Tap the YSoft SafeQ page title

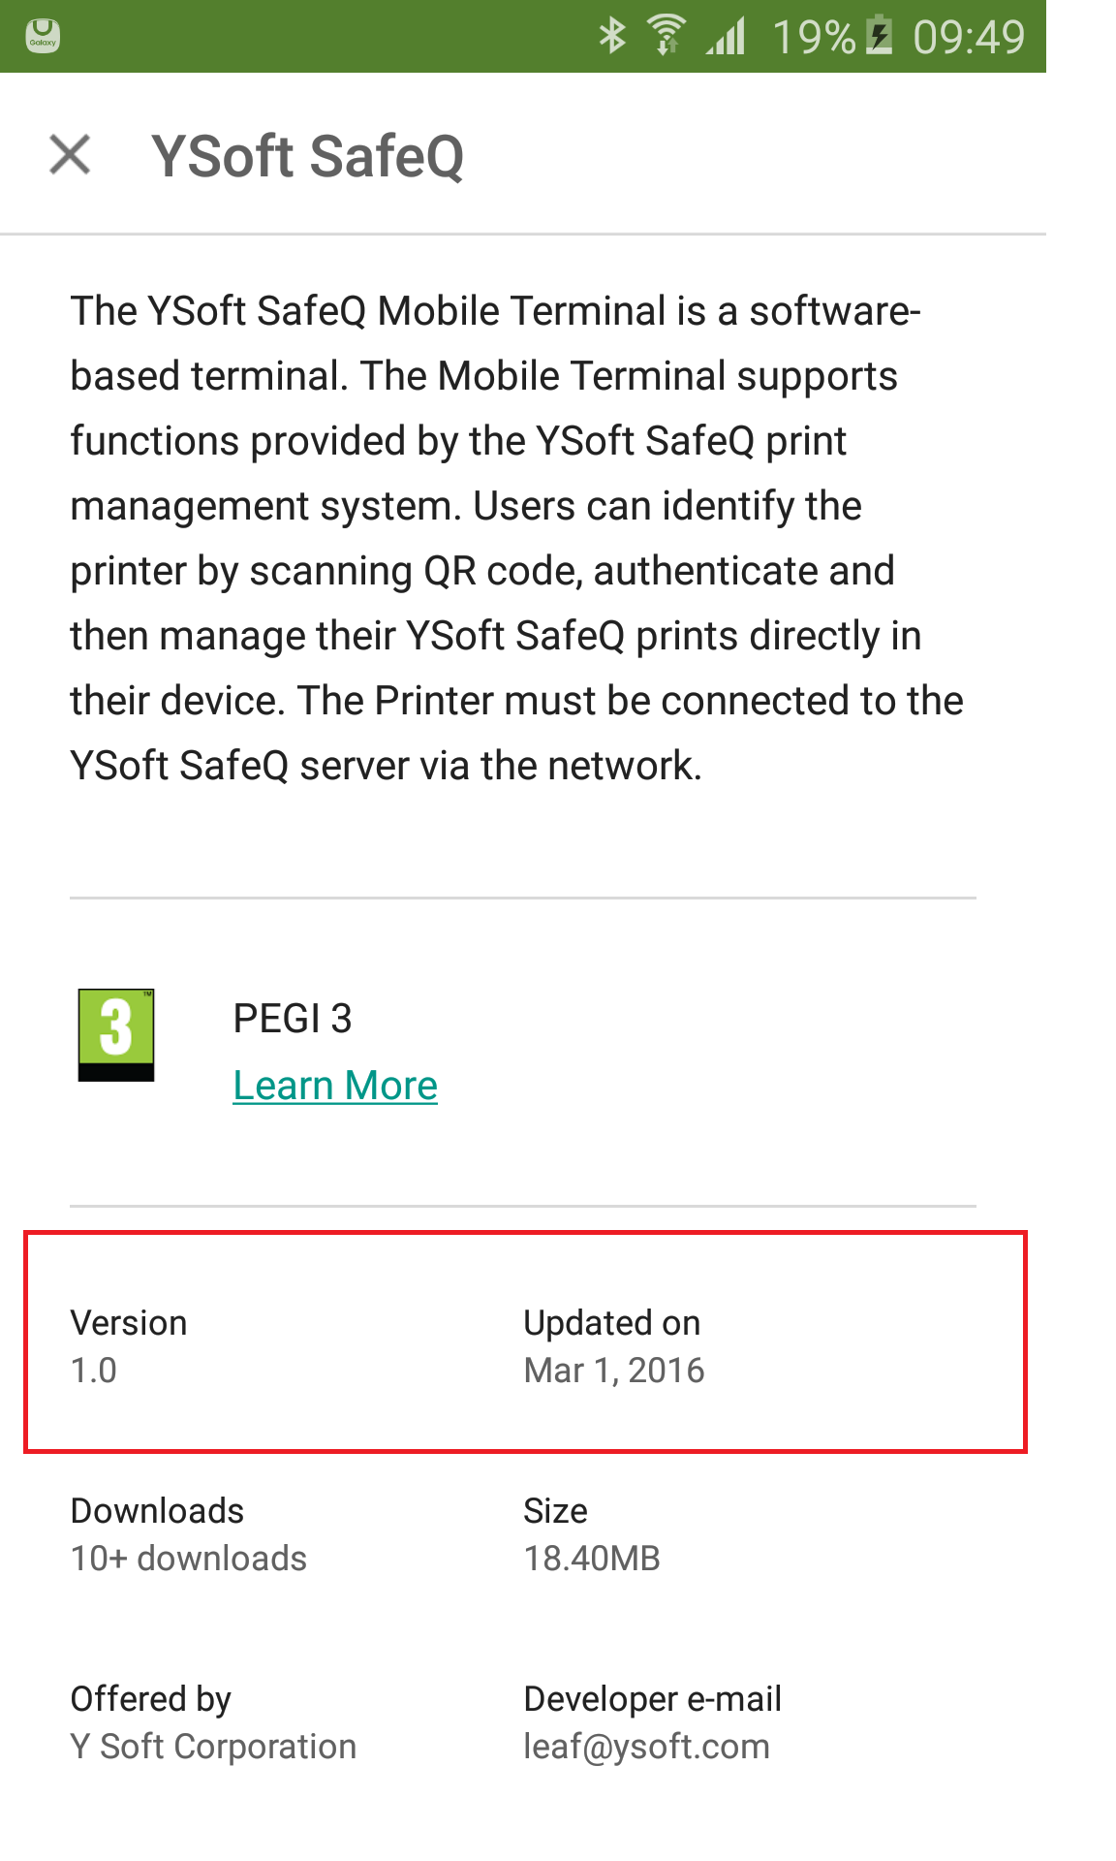(x=308, y=156)
